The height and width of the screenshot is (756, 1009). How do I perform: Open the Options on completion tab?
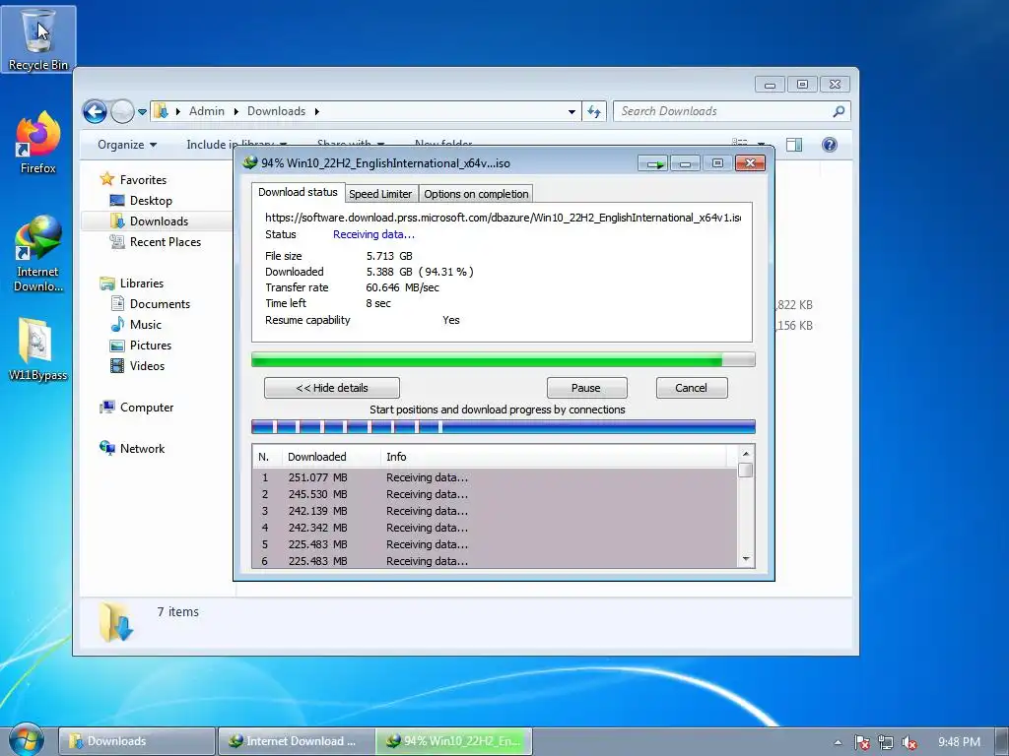[476, 194]
